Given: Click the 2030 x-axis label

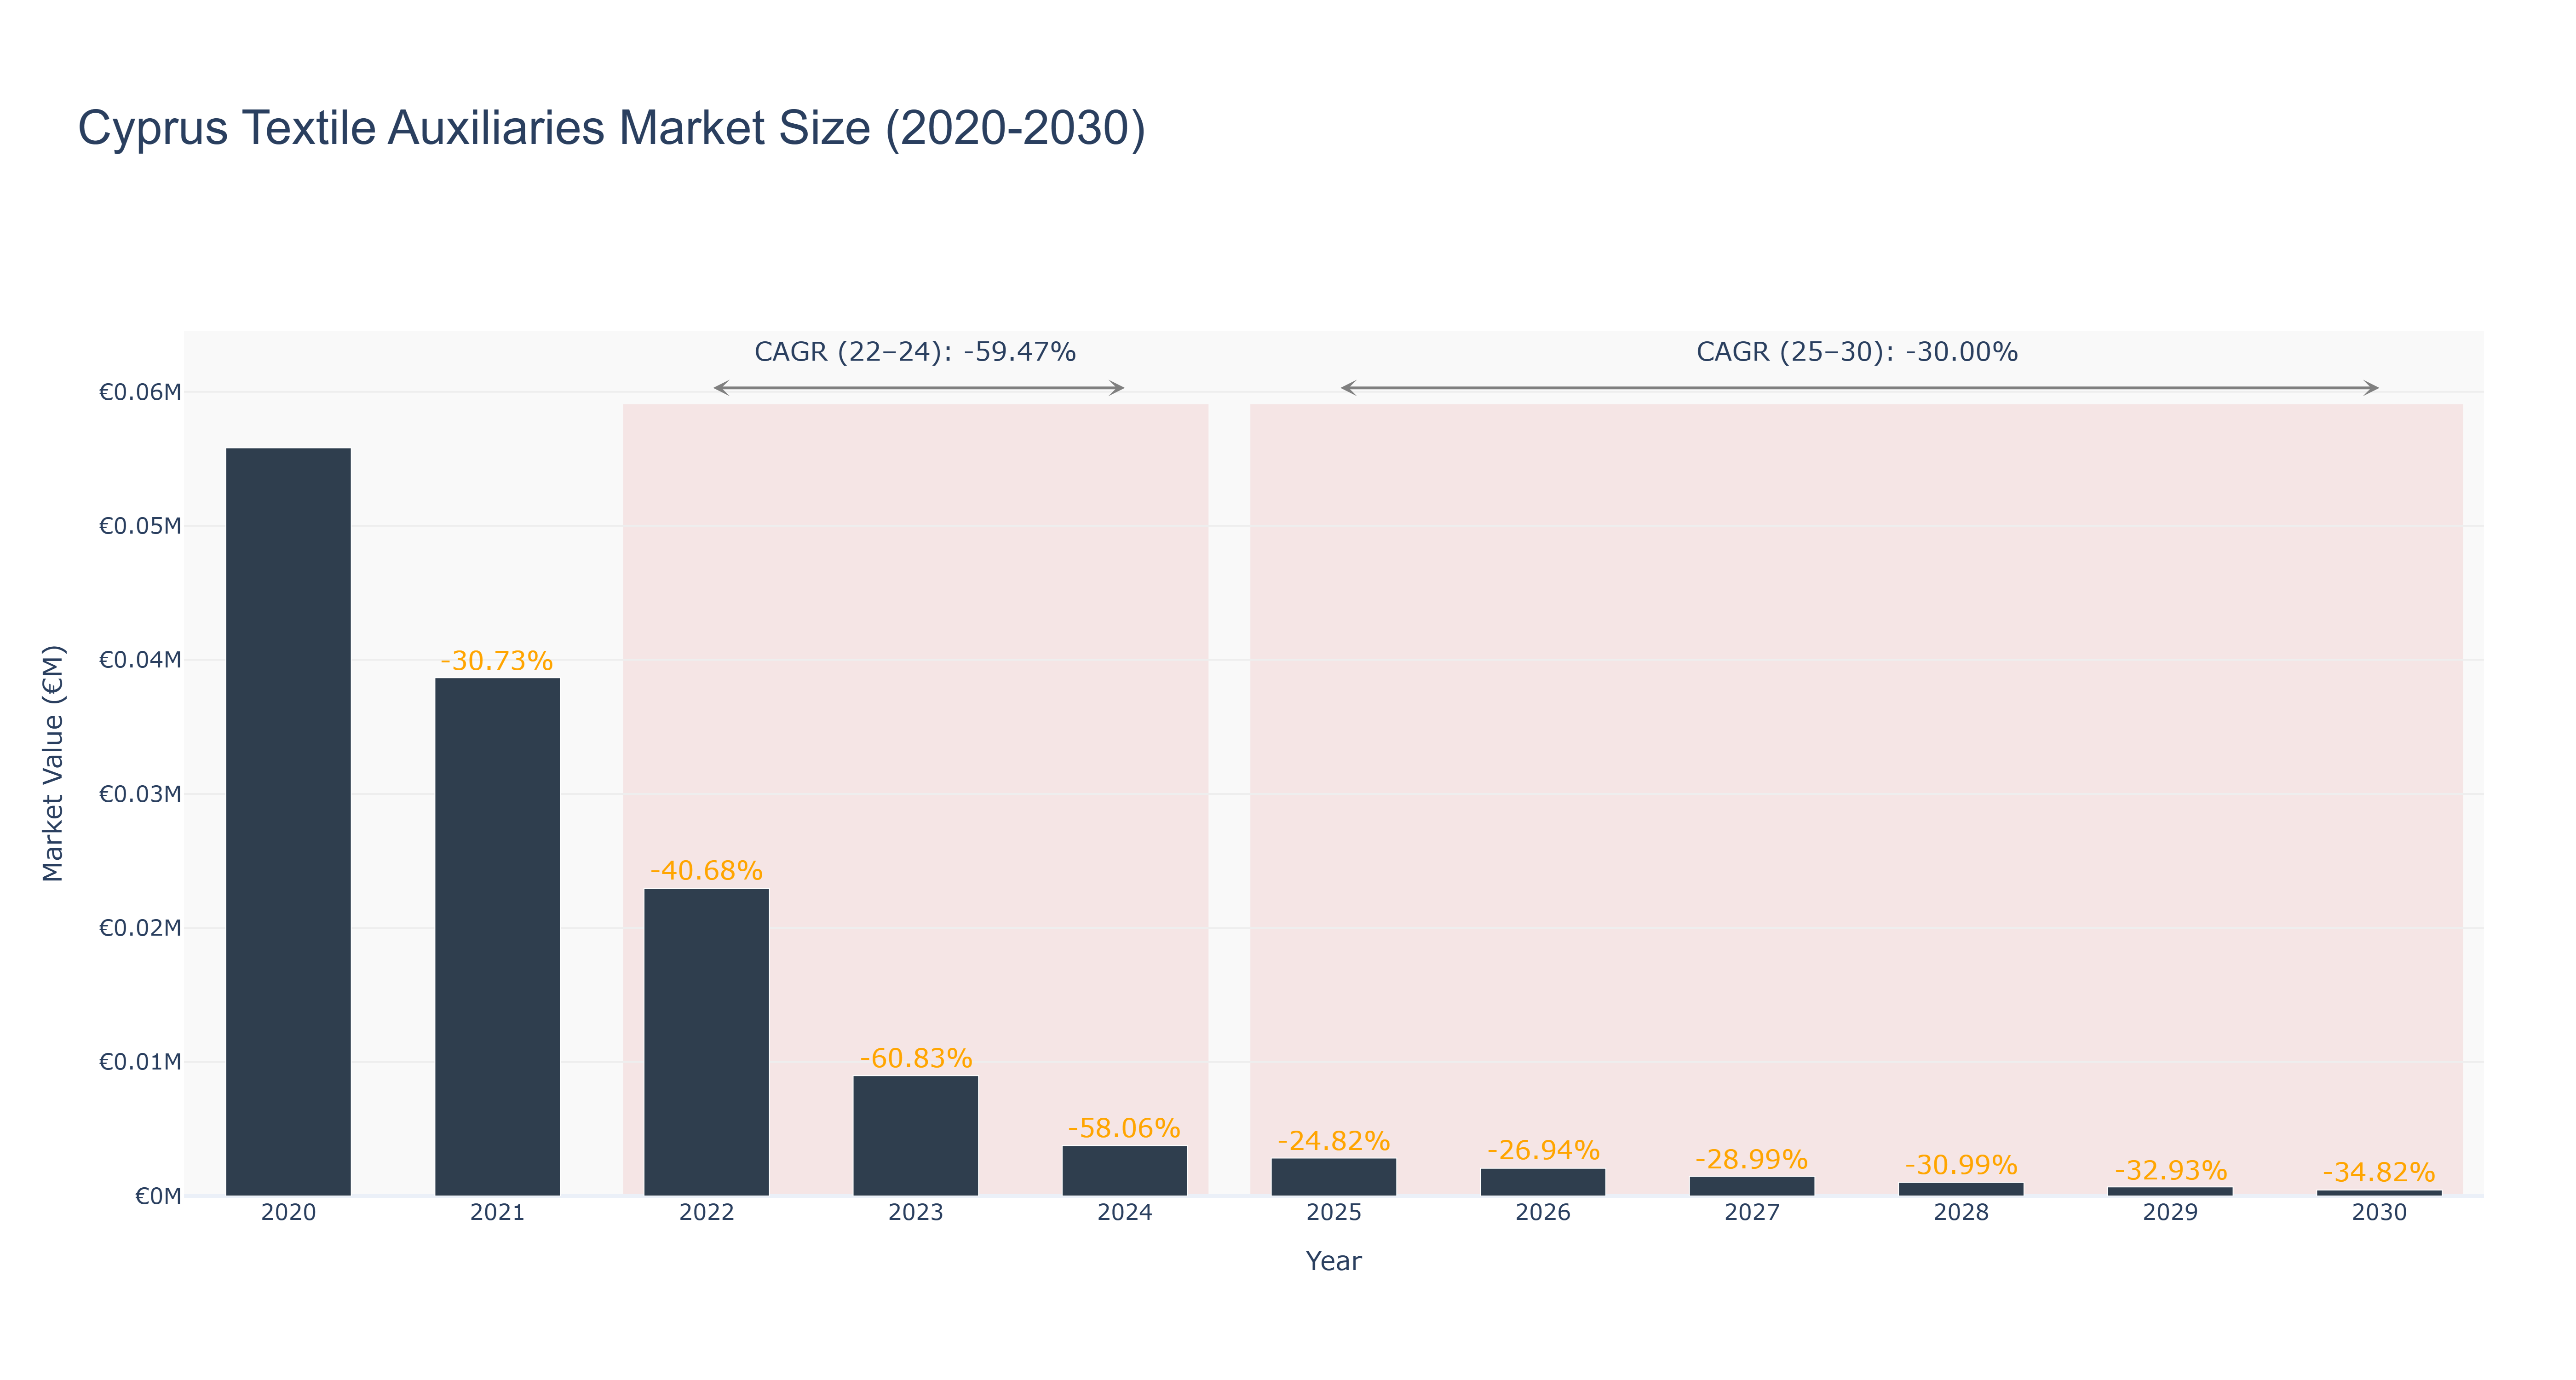Looking at the screenshot, I should 2379,1213.
